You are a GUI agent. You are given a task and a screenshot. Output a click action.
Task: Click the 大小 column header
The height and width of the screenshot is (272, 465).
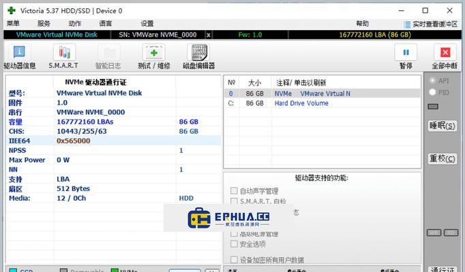254,82
